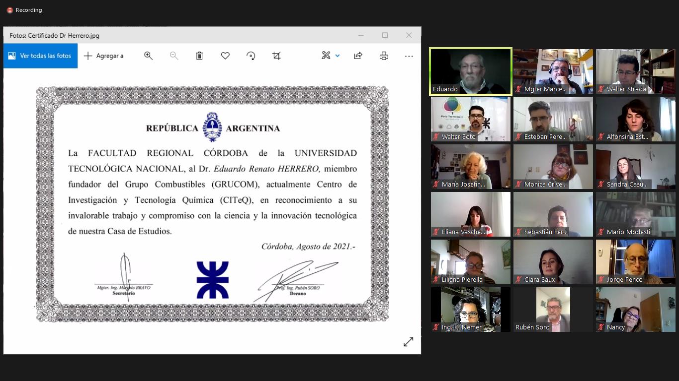Close the Photos window
The height and width of the screenshot is (381, 679).
[x=409, y=35]
